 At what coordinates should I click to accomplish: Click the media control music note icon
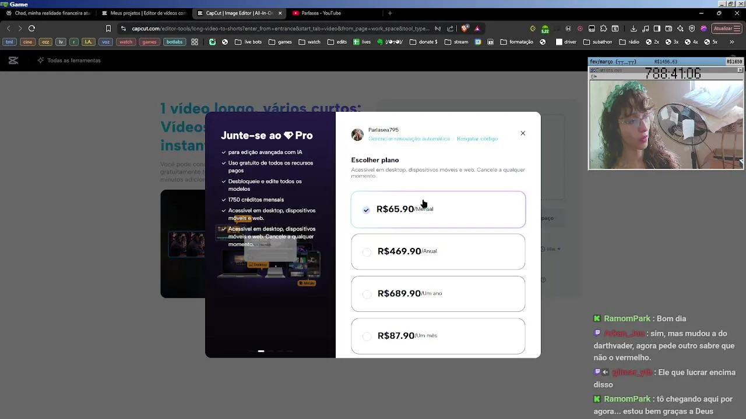click(x=645, y=29)
